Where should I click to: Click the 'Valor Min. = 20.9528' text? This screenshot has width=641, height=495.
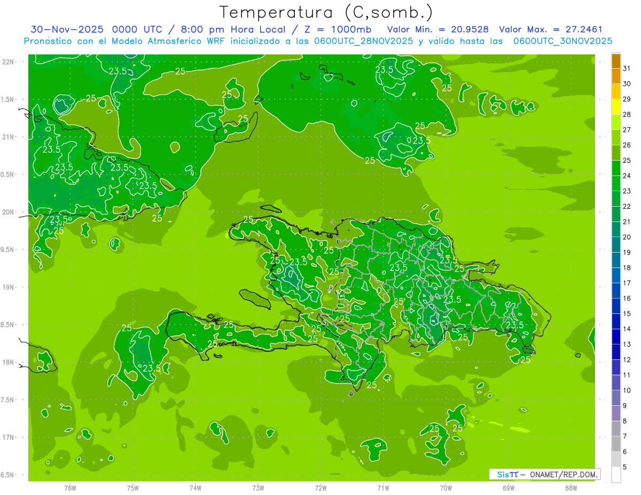click(x=439, y=29)
